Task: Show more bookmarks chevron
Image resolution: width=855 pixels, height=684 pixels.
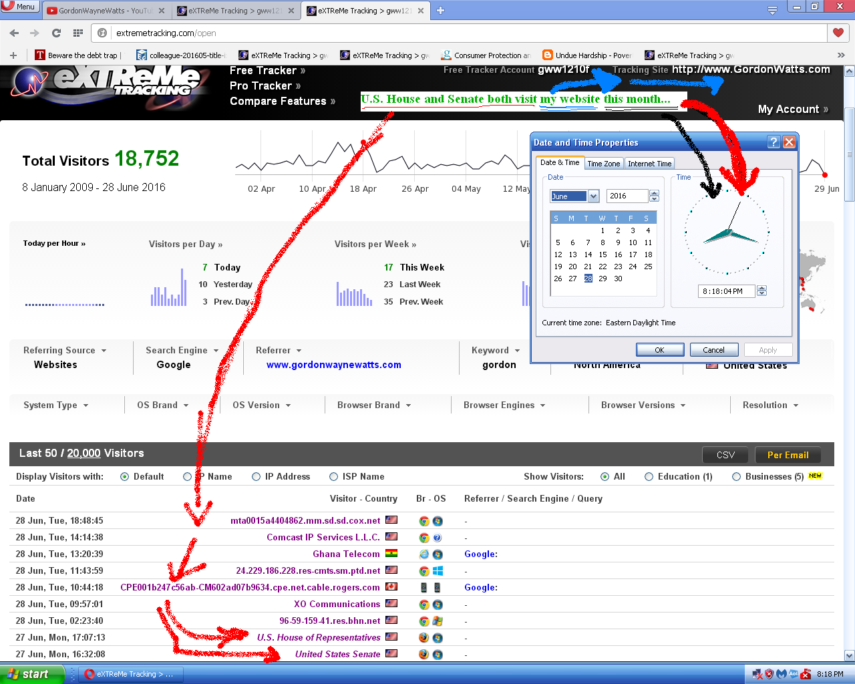Action: (x=841, y=55)
